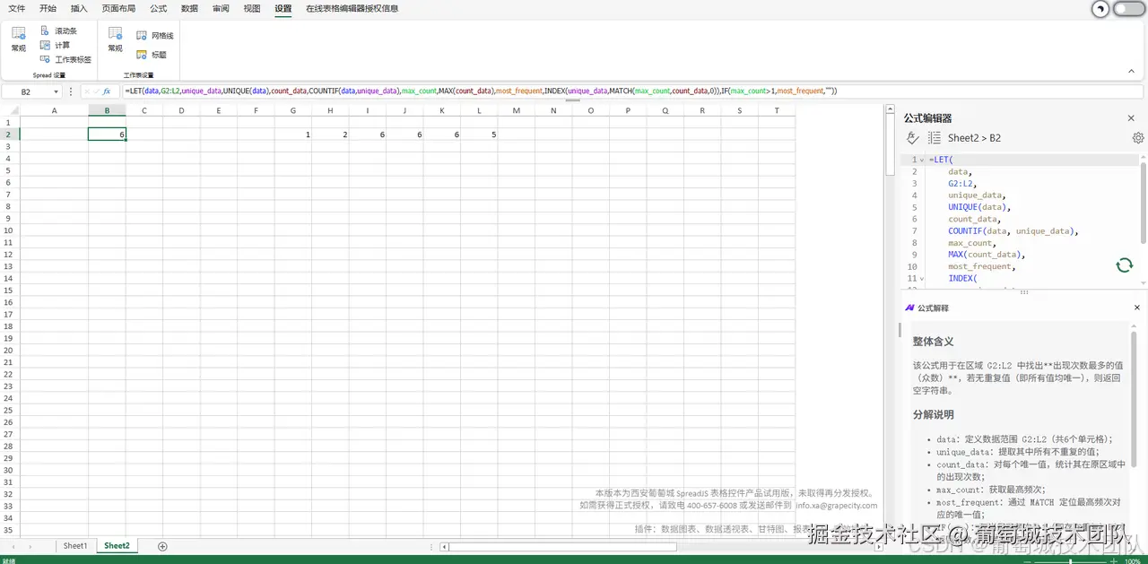Collapse the ribbon with chevron

[1131, 71]
